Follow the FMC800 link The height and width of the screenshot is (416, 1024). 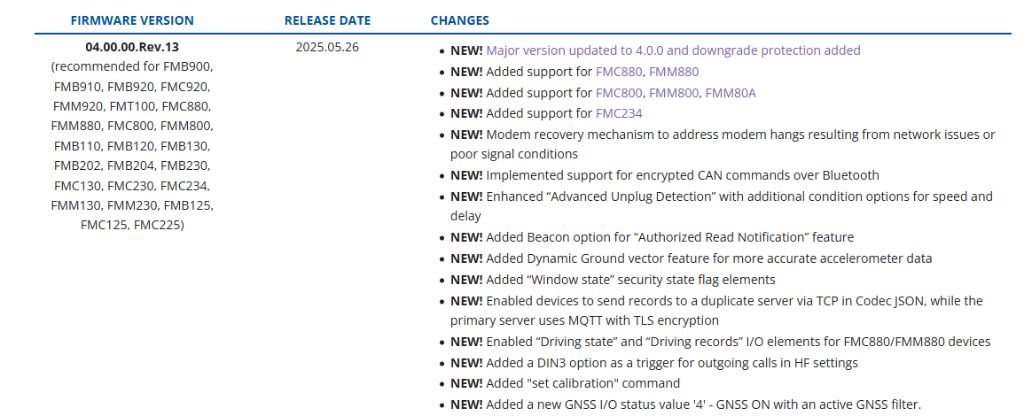click(x=619, y=93)
